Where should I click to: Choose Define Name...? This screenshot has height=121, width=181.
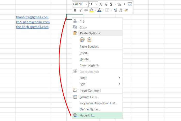coord(97,109)
